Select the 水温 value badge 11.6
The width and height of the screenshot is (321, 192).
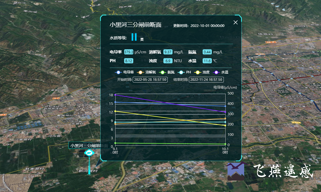207,61
